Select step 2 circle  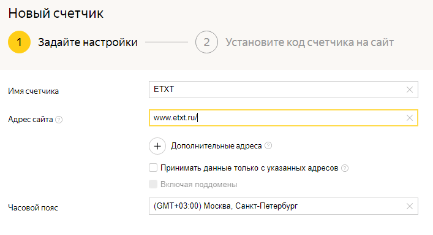point(206,42)
